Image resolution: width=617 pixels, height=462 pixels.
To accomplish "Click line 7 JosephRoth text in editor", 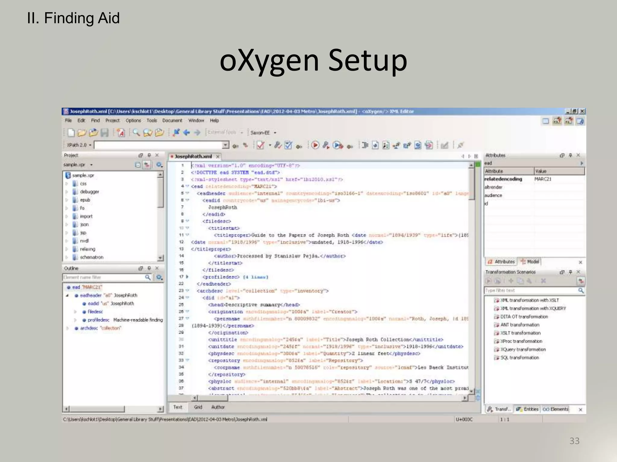I will (223, 207).
